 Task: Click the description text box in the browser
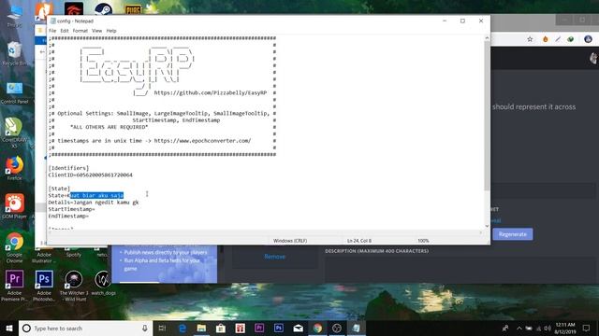pyautogui.click(x=461, y=269)
